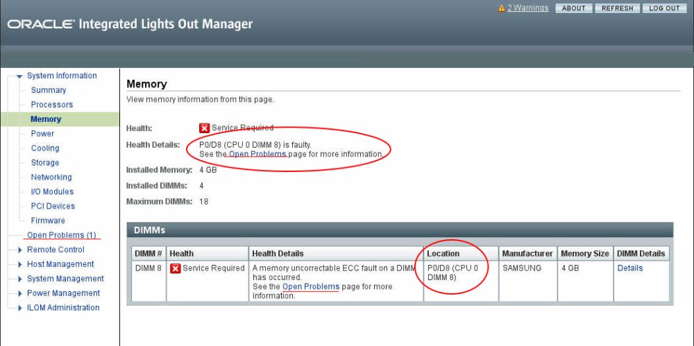Select the Memory navigation item
Screen dimensions: 694x346
click(46, 119)
